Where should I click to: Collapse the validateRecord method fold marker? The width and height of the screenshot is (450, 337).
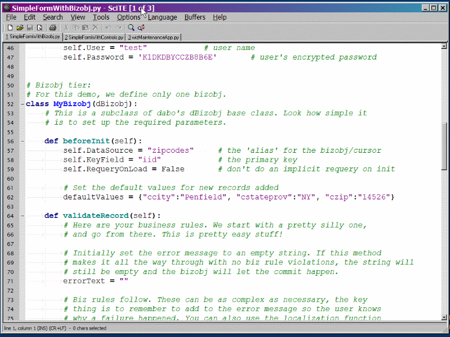point(22,216)
